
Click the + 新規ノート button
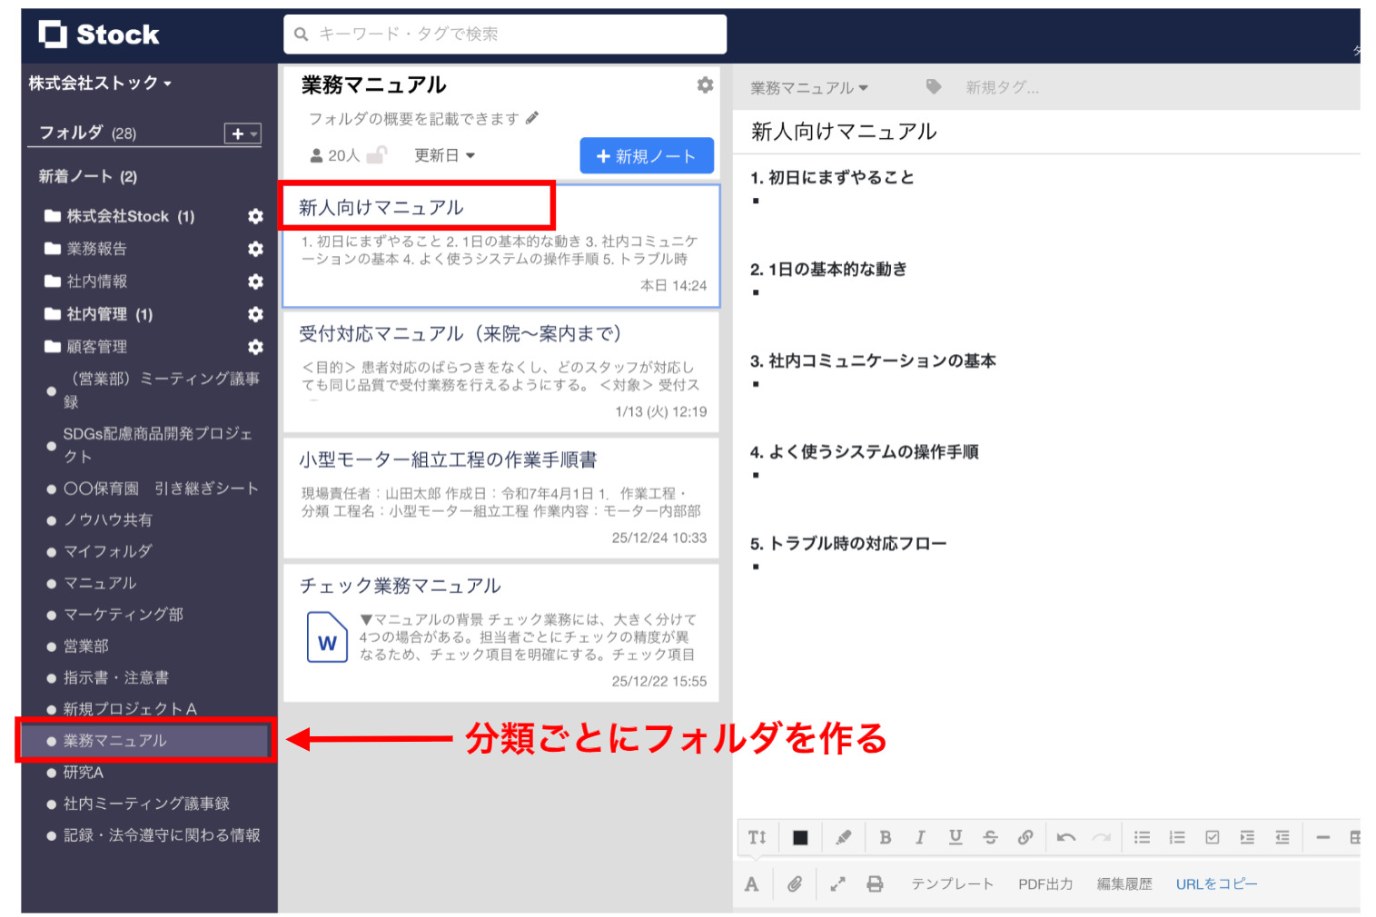point(647,156)
